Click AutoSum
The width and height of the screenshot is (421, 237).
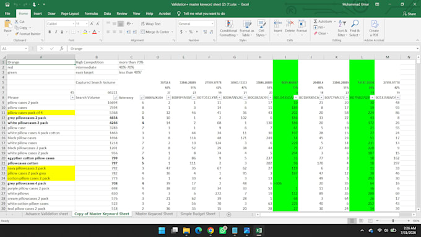tap(323, 22)
